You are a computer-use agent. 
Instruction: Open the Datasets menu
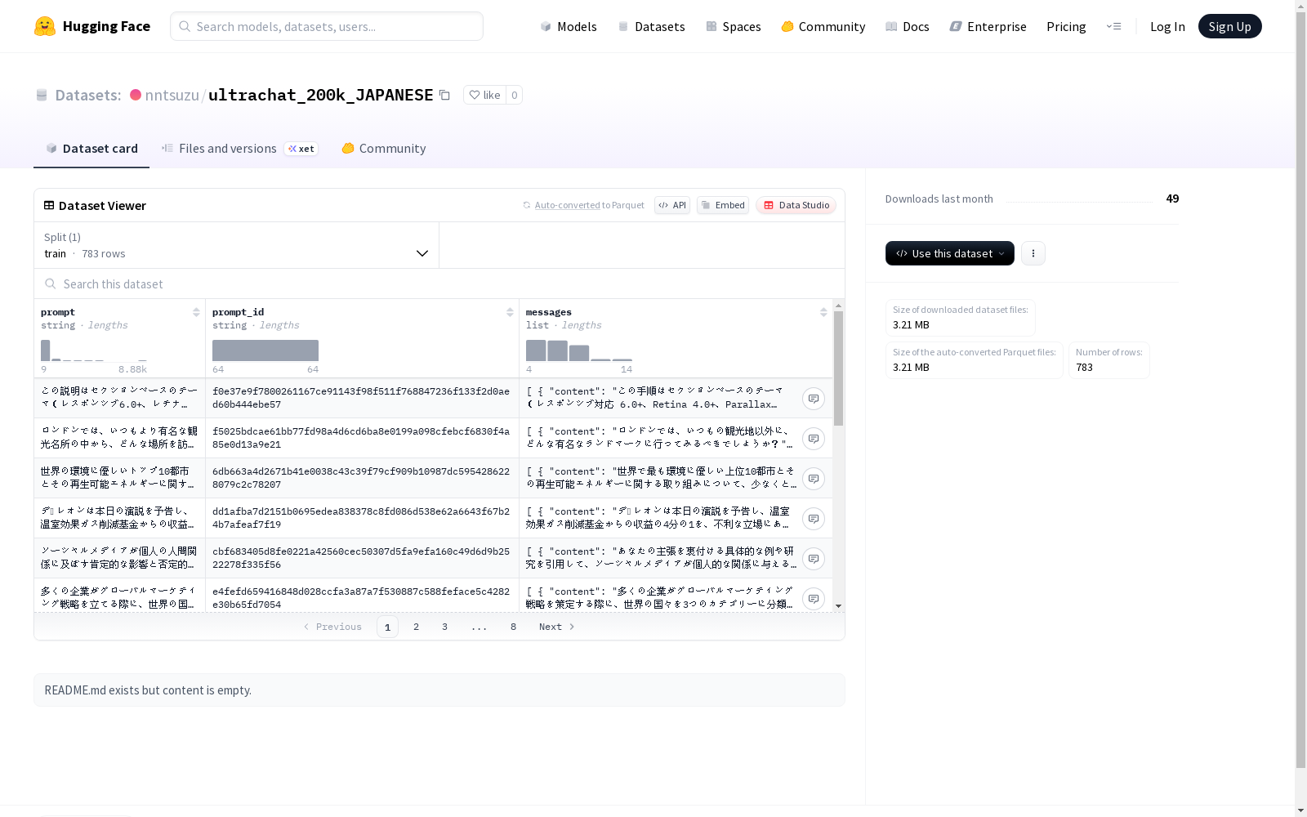coord(651,26)
